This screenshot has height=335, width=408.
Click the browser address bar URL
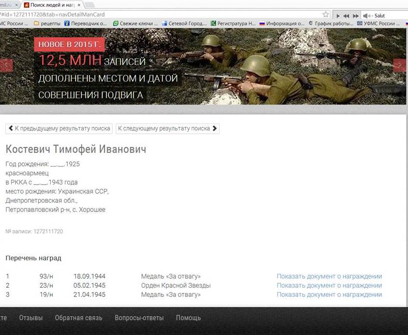[146, 15]
